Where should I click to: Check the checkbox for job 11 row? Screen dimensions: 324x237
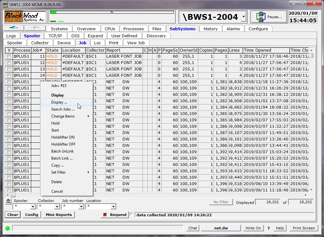(9, 56)
